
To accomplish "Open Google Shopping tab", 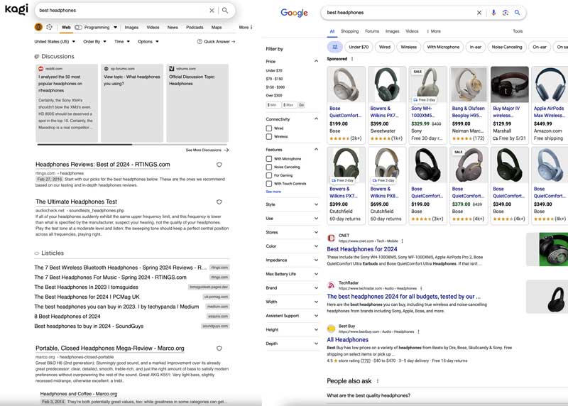I will click(x=349, y=31).
